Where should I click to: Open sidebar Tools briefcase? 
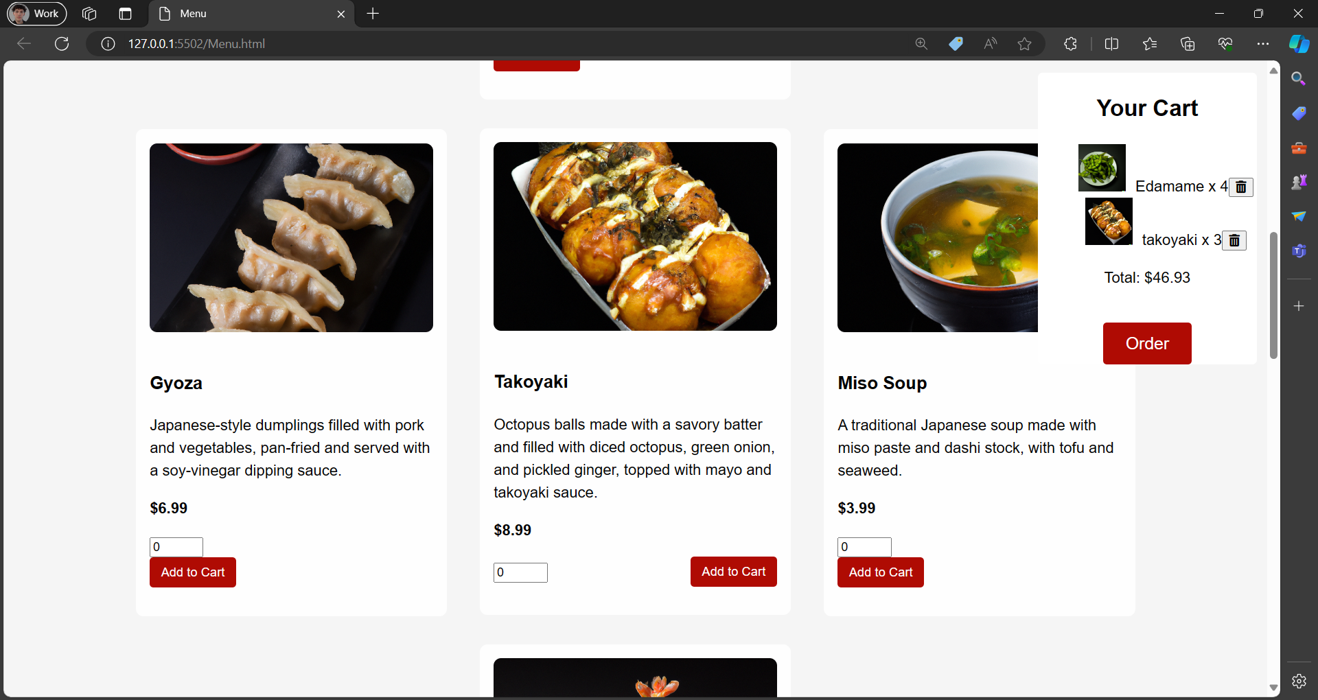1299,148
